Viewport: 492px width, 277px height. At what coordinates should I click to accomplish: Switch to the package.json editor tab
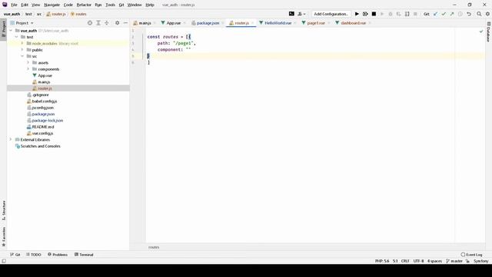click(x=208, y=23)
